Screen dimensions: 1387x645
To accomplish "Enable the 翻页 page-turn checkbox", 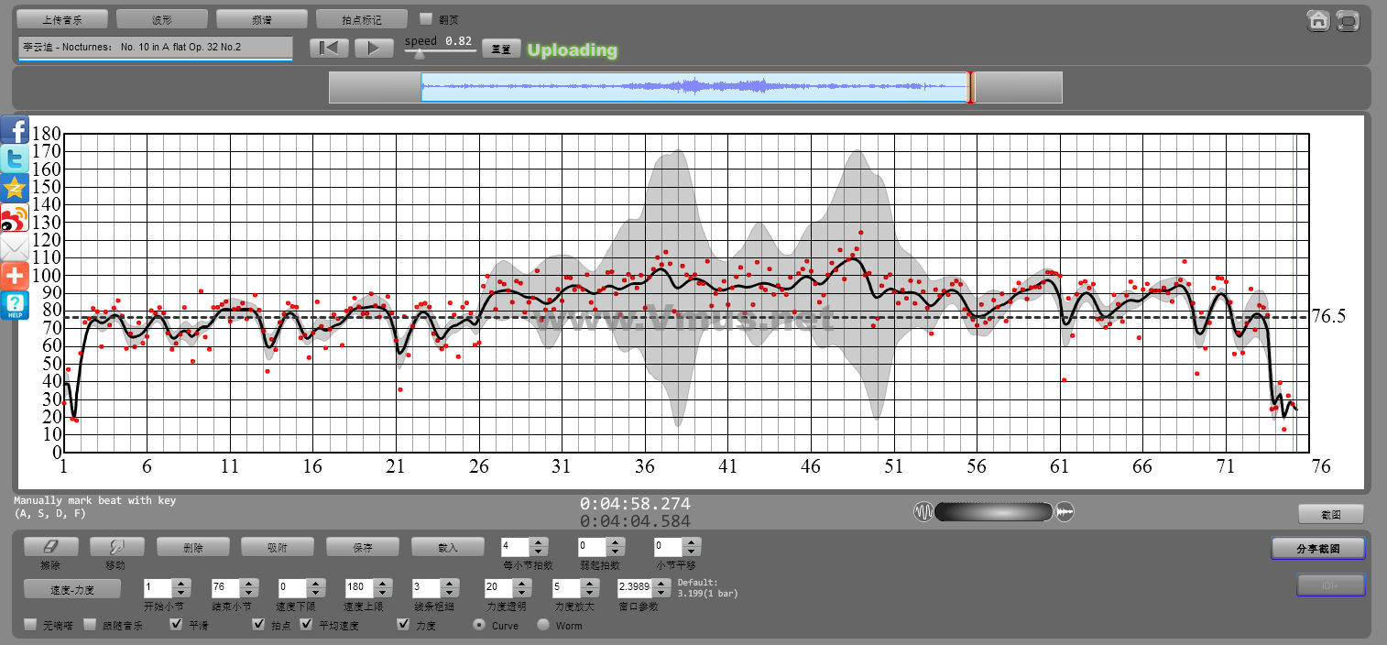I will 426,18.
